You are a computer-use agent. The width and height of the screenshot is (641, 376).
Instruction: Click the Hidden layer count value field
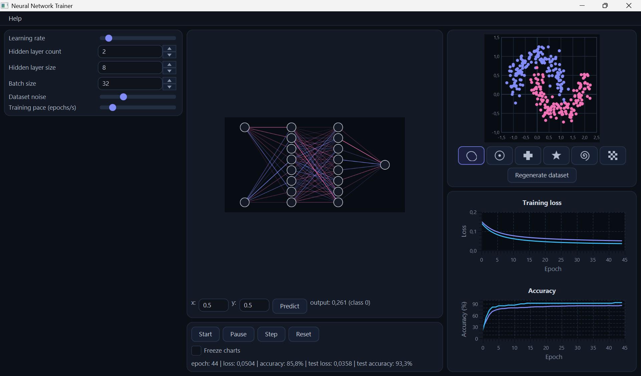[130, 52]
